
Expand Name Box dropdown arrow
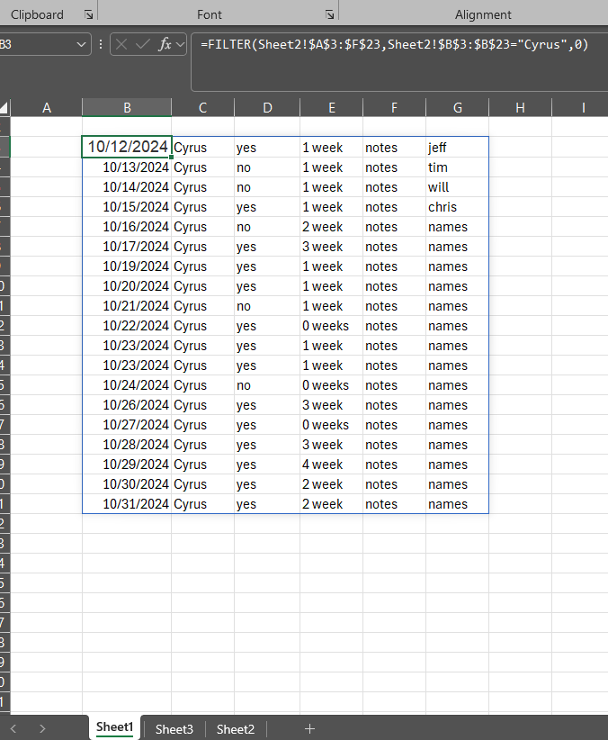tap(81, 44)
